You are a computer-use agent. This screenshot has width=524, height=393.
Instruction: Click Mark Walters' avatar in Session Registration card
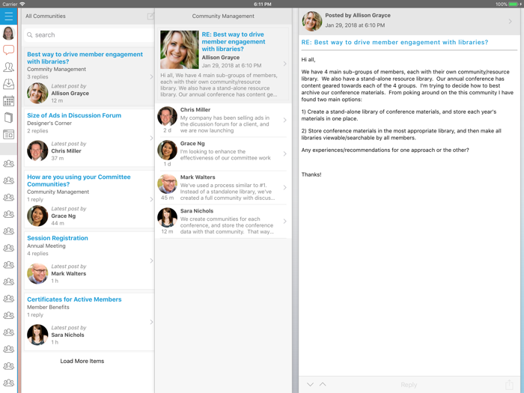pos(37,273)
